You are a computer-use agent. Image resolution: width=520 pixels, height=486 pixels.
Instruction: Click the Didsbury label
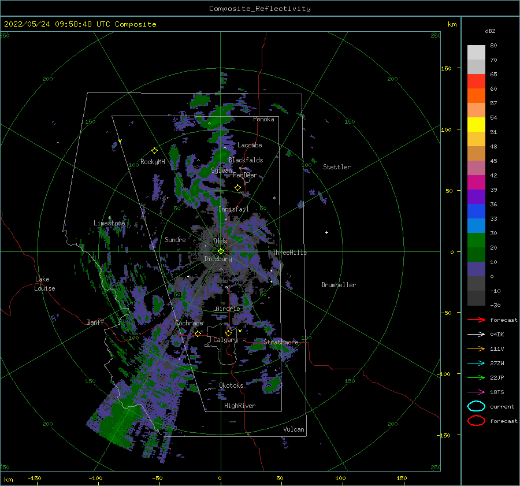coord(218,259)
